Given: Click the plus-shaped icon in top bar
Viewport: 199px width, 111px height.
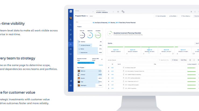Looking at the screenshot, I should click(x=118, y=12).
